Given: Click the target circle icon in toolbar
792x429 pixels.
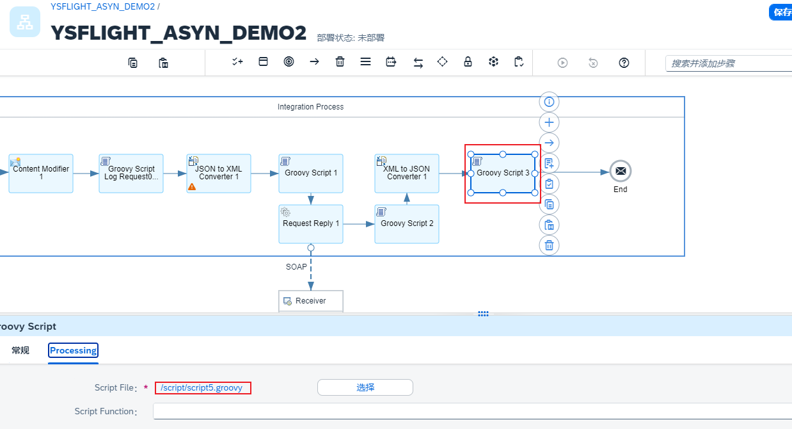Looking at the screenshot, I should pos(289,62).
